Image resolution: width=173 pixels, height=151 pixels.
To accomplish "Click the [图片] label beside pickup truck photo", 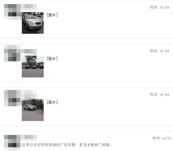I will tap(52, 102).
